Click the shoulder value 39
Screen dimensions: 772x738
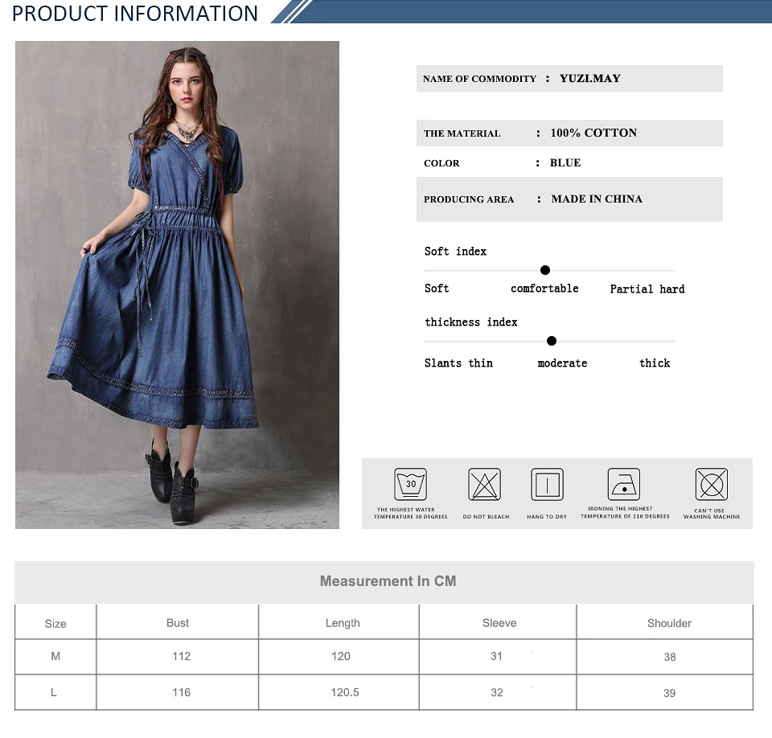click(669, 693)
